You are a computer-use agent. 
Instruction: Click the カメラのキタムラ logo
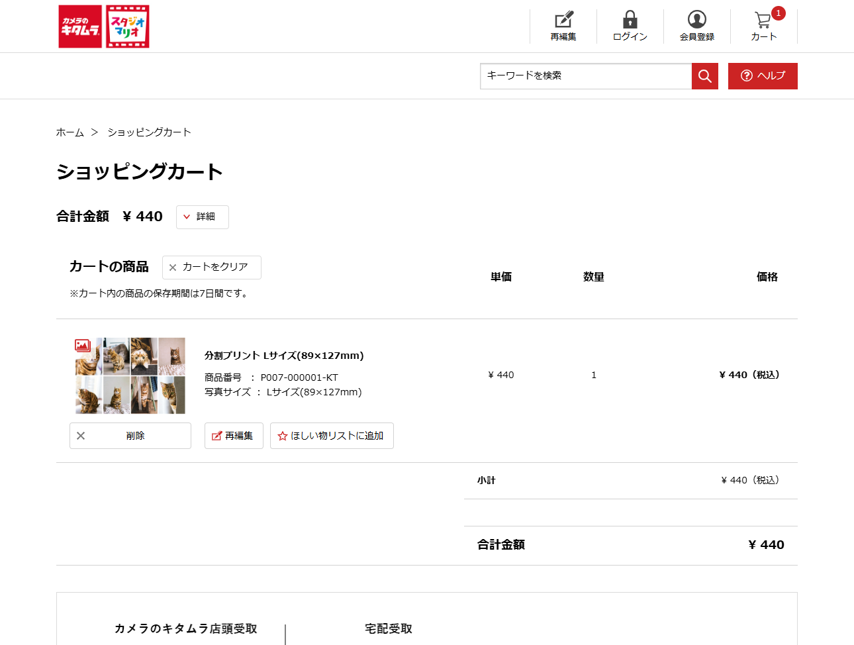(79, 26)
